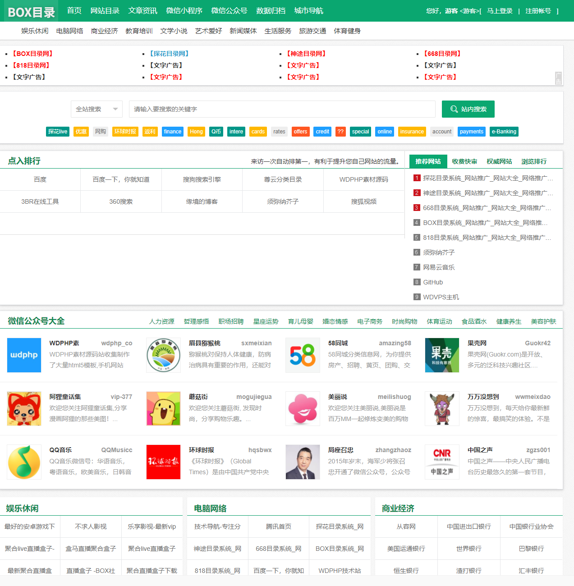Focus the keyword search input field
574x586 pixels.
point(282,109)
